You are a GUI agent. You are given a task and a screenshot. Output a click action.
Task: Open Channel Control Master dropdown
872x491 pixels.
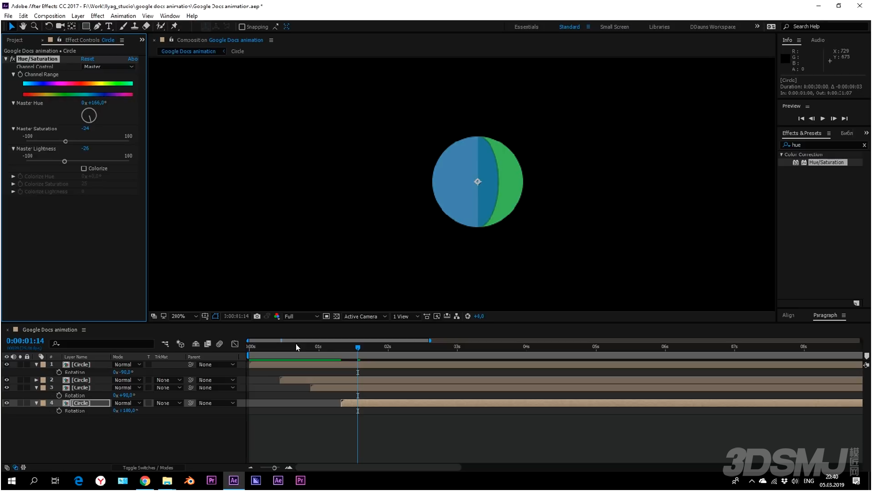tap(108, 67)
